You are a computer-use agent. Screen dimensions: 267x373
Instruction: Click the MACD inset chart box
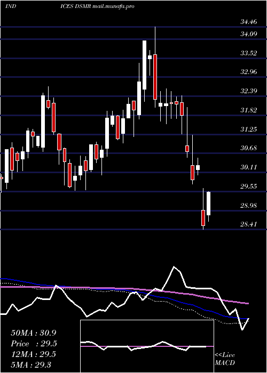(x=147, y=346)
